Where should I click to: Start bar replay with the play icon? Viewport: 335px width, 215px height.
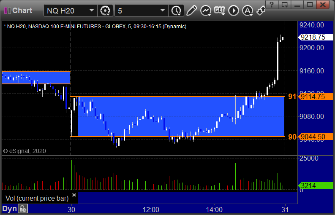(234, 11)
